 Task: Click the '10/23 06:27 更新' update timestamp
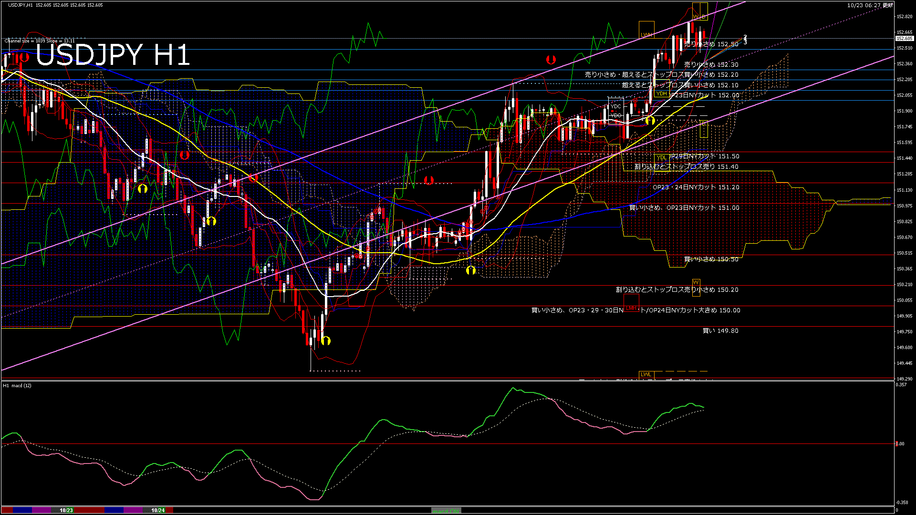click(x=870, y=5)
